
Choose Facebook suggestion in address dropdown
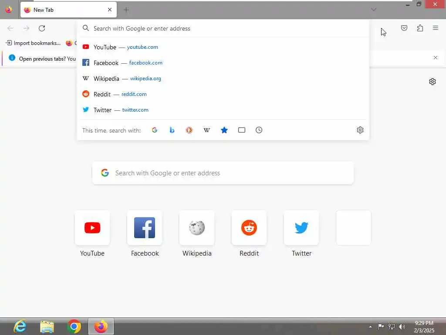(223, 63)
